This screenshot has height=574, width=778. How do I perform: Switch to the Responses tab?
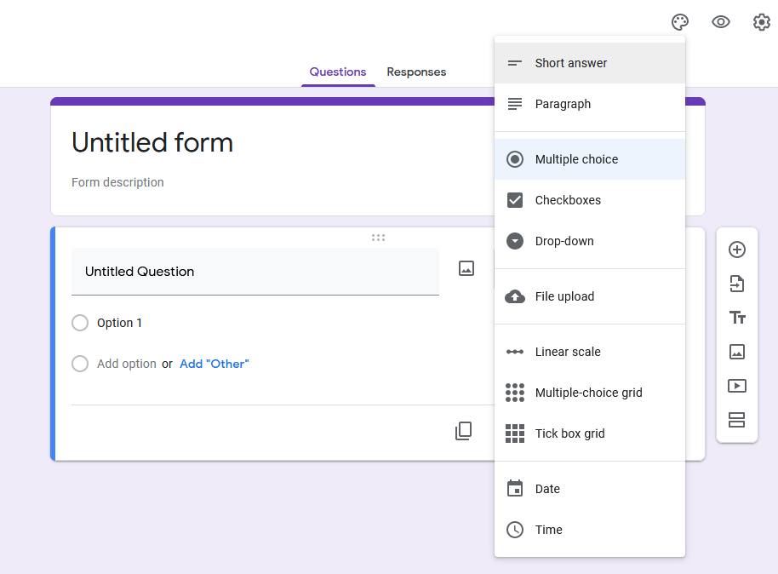click(416, 72)
